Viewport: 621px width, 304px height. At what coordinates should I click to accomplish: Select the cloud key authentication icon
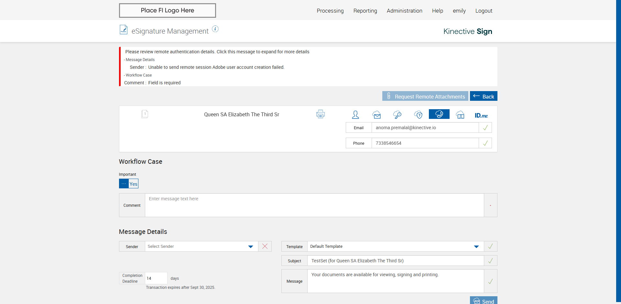coord(397,115)
